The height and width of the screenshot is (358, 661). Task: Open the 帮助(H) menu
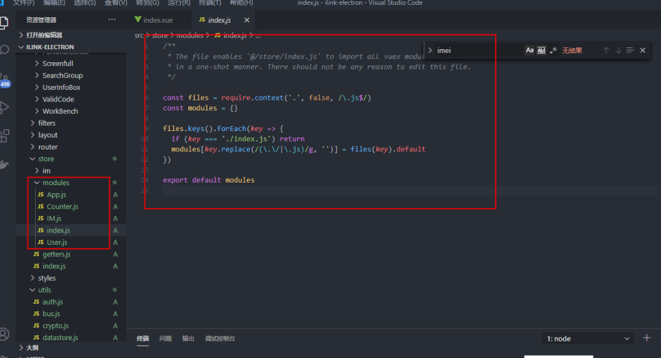click(241, 3)
